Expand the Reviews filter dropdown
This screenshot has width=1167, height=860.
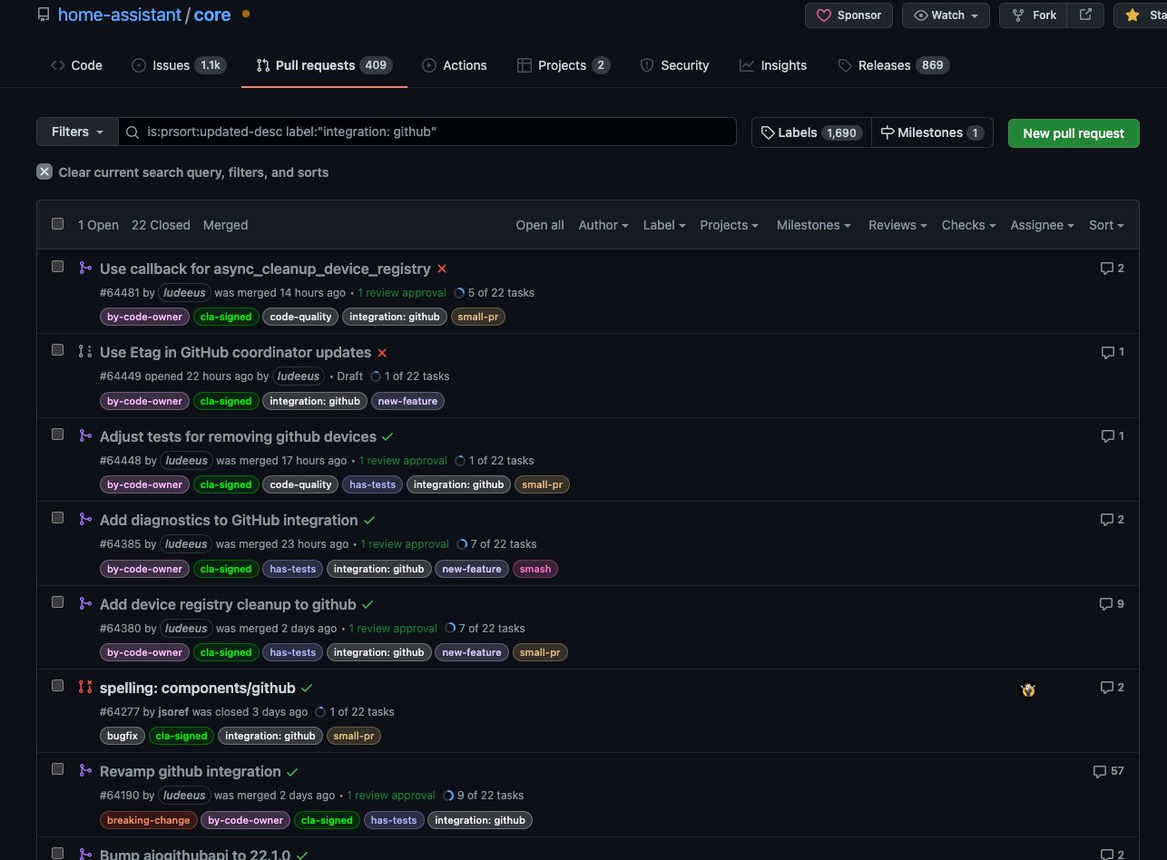(x=897, y=225)
